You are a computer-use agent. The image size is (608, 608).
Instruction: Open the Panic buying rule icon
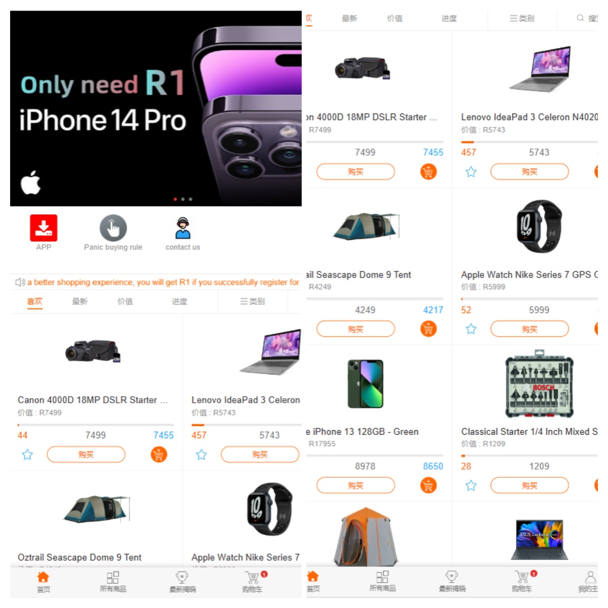coord(113,228)
